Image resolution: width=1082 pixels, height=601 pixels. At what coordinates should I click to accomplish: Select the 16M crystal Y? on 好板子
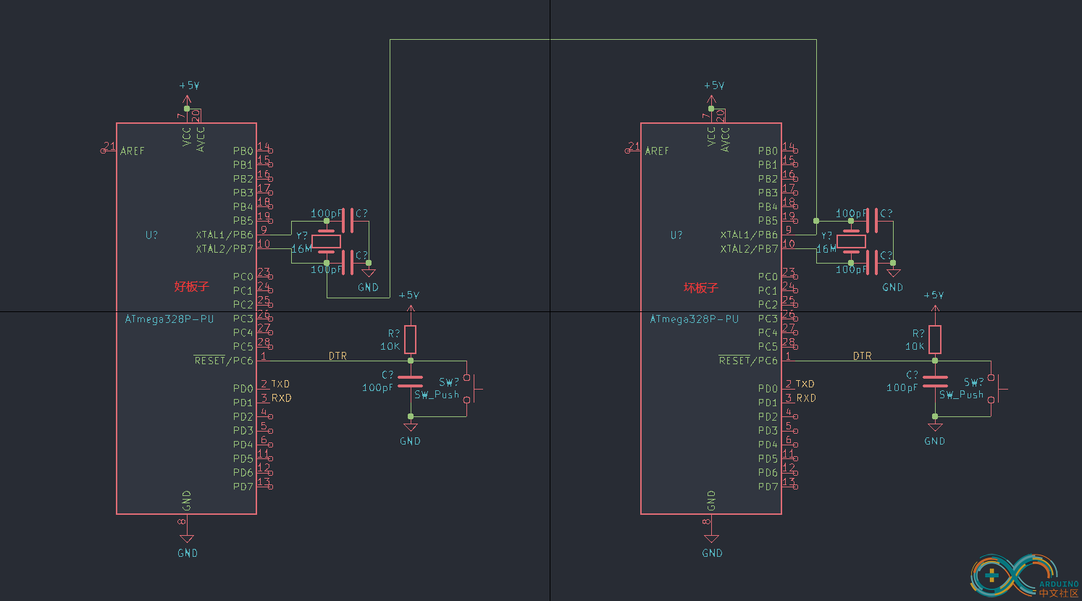[x=326, y=241]
